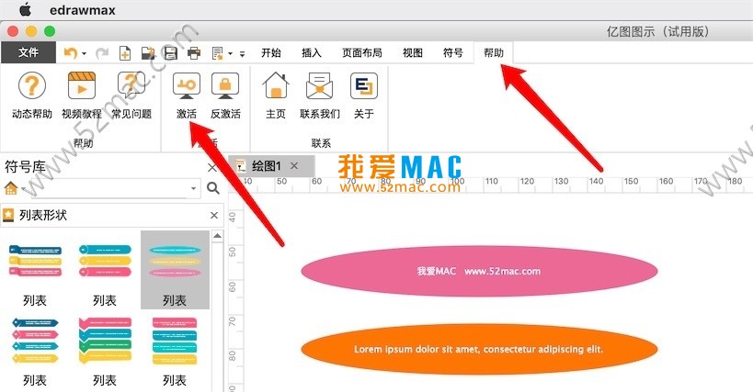753x392 pixels.
Task: Expand the symbol library search dropdown arrow
Action: click(x=193, y=188)
